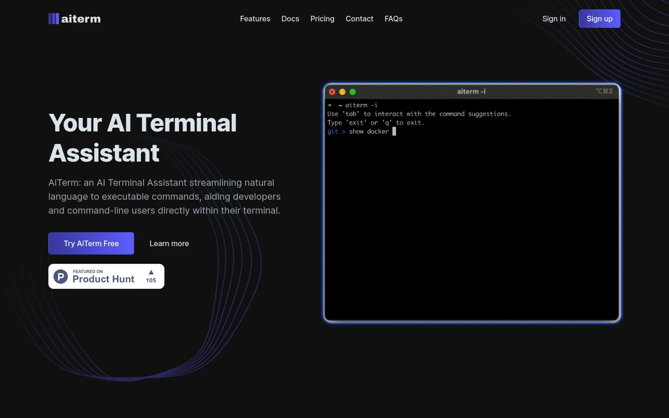Screen dimensions: 669x418
Task: Click the Sign up button
Action: coord(599,19)
